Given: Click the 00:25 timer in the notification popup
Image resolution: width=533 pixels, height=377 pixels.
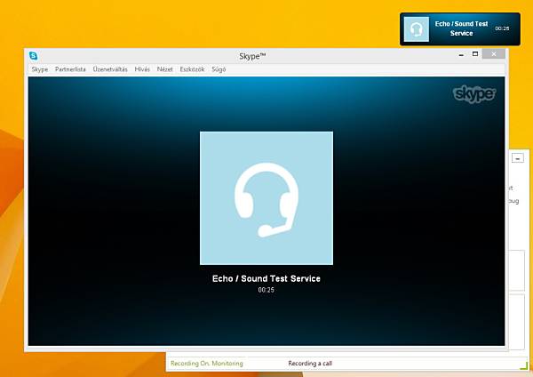Looking at the screenshot, I should pos(502,28).
